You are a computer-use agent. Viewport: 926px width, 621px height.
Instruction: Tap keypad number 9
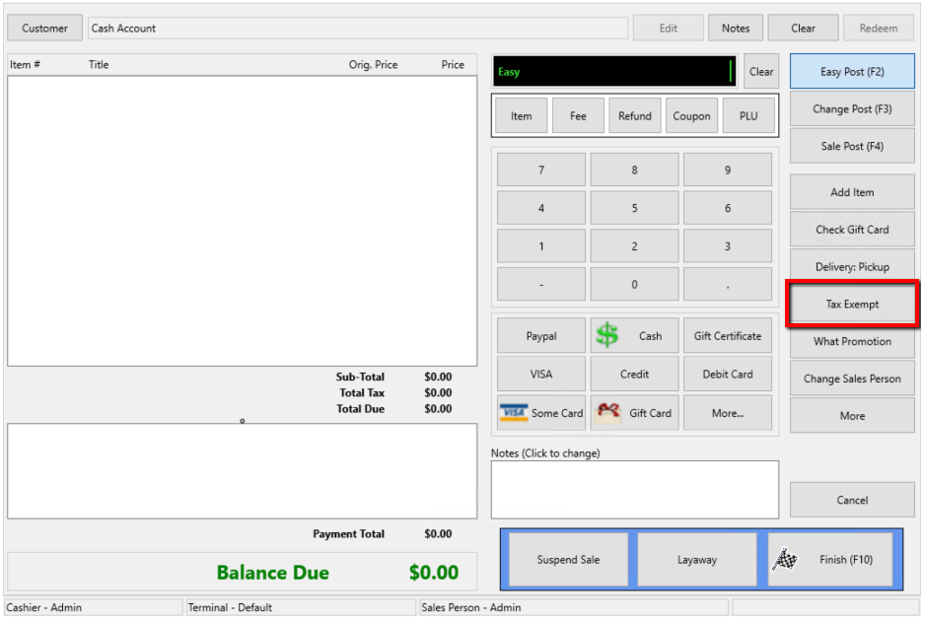[x=728, y=170]
